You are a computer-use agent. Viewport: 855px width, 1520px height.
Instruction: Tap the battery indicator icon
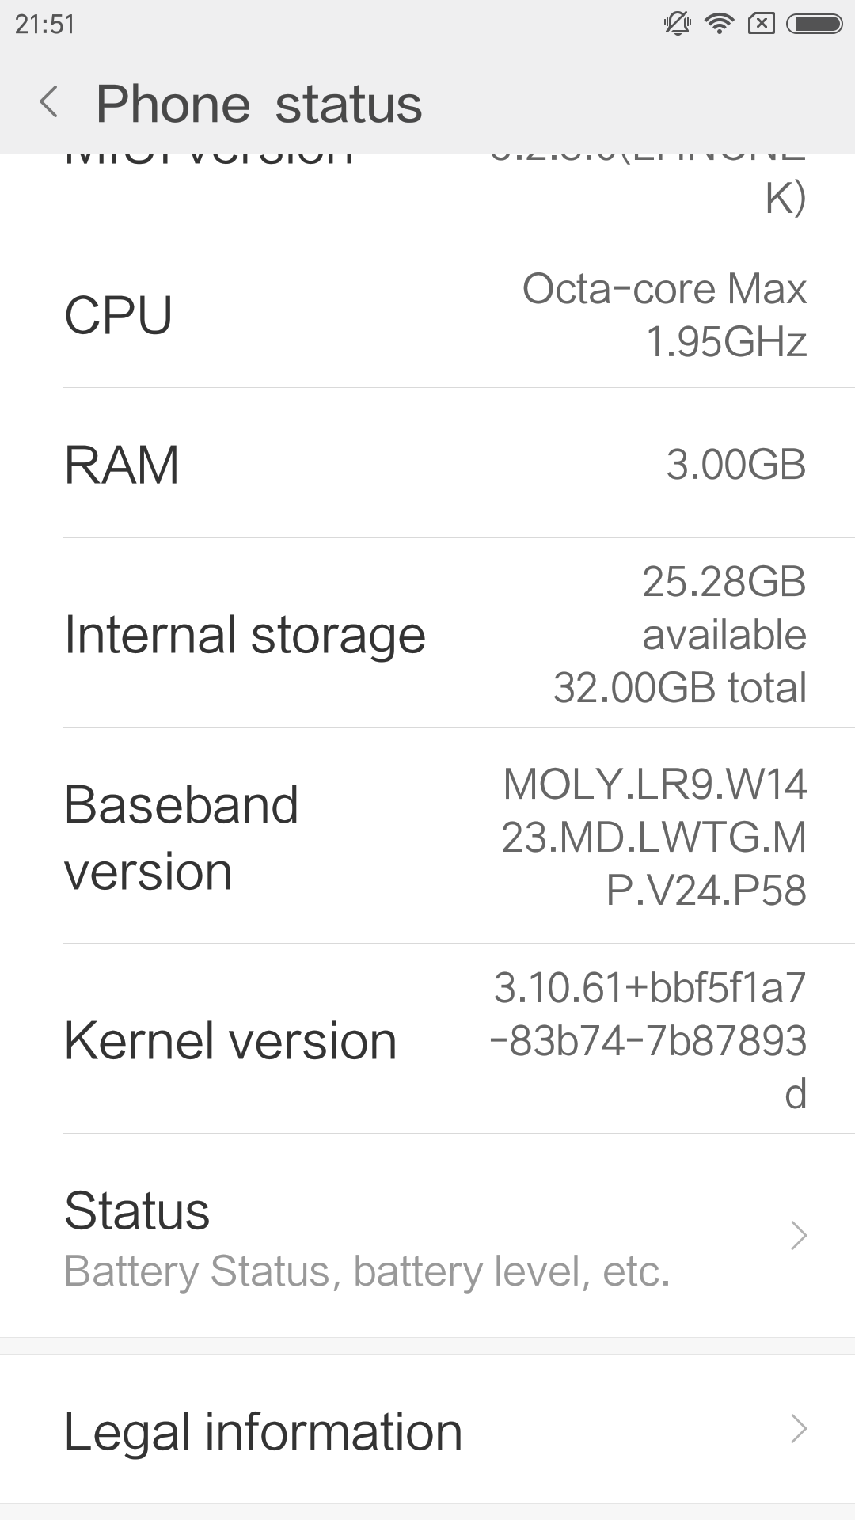[814, 25]
